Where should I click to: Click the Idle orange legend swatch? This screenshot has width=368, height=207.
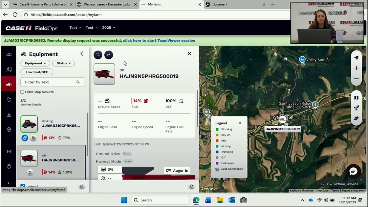click(217, 141)
